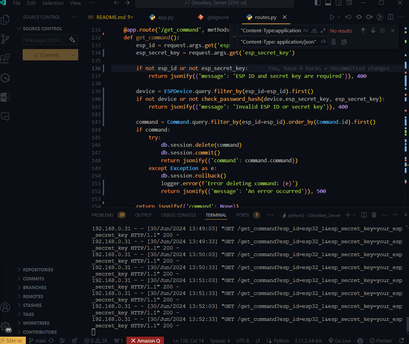Expand the COMMITS section
The image size is (409, 344).
[x=34, y=278]
